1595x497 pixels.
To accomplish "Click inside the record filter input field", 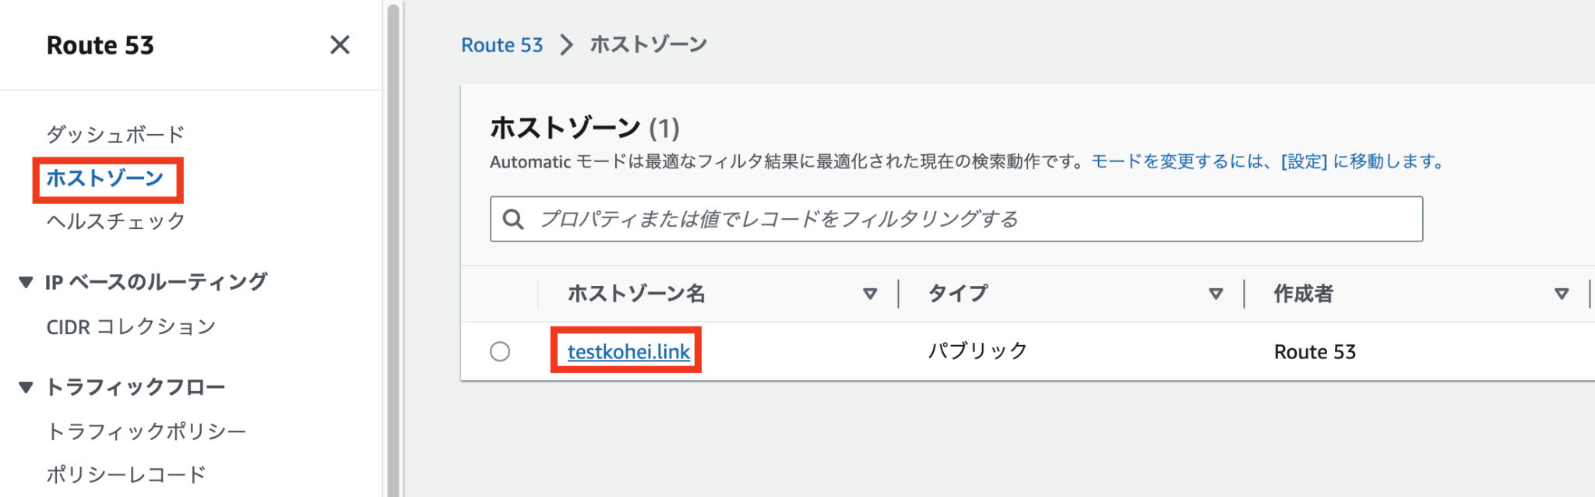I will pos(857,220).
